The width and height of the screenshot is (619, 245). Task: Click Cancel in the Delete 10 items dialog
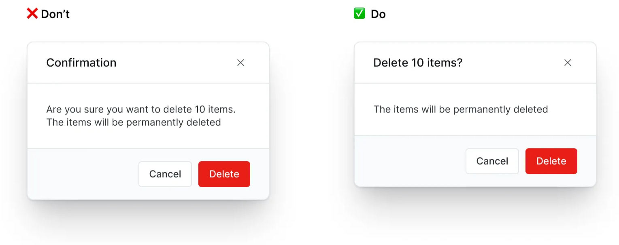point(492,161)
